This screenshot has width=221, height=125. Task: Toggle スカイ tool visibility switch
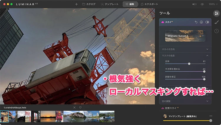click(207, 22)
